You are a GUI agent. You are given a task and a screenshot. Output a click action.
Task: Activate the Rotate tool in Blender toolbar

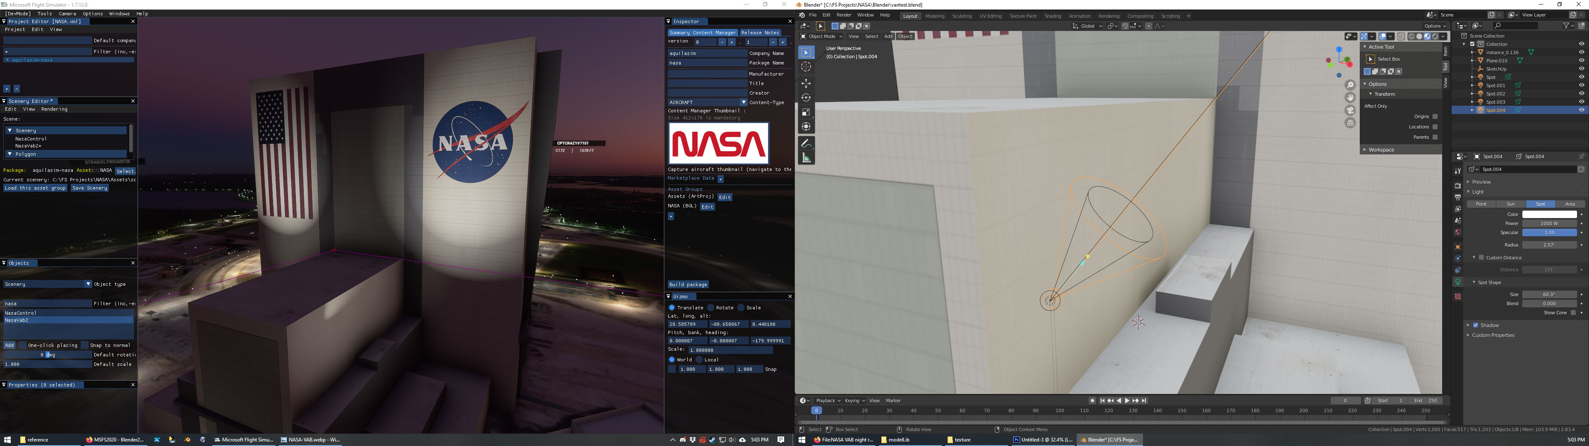806,97
